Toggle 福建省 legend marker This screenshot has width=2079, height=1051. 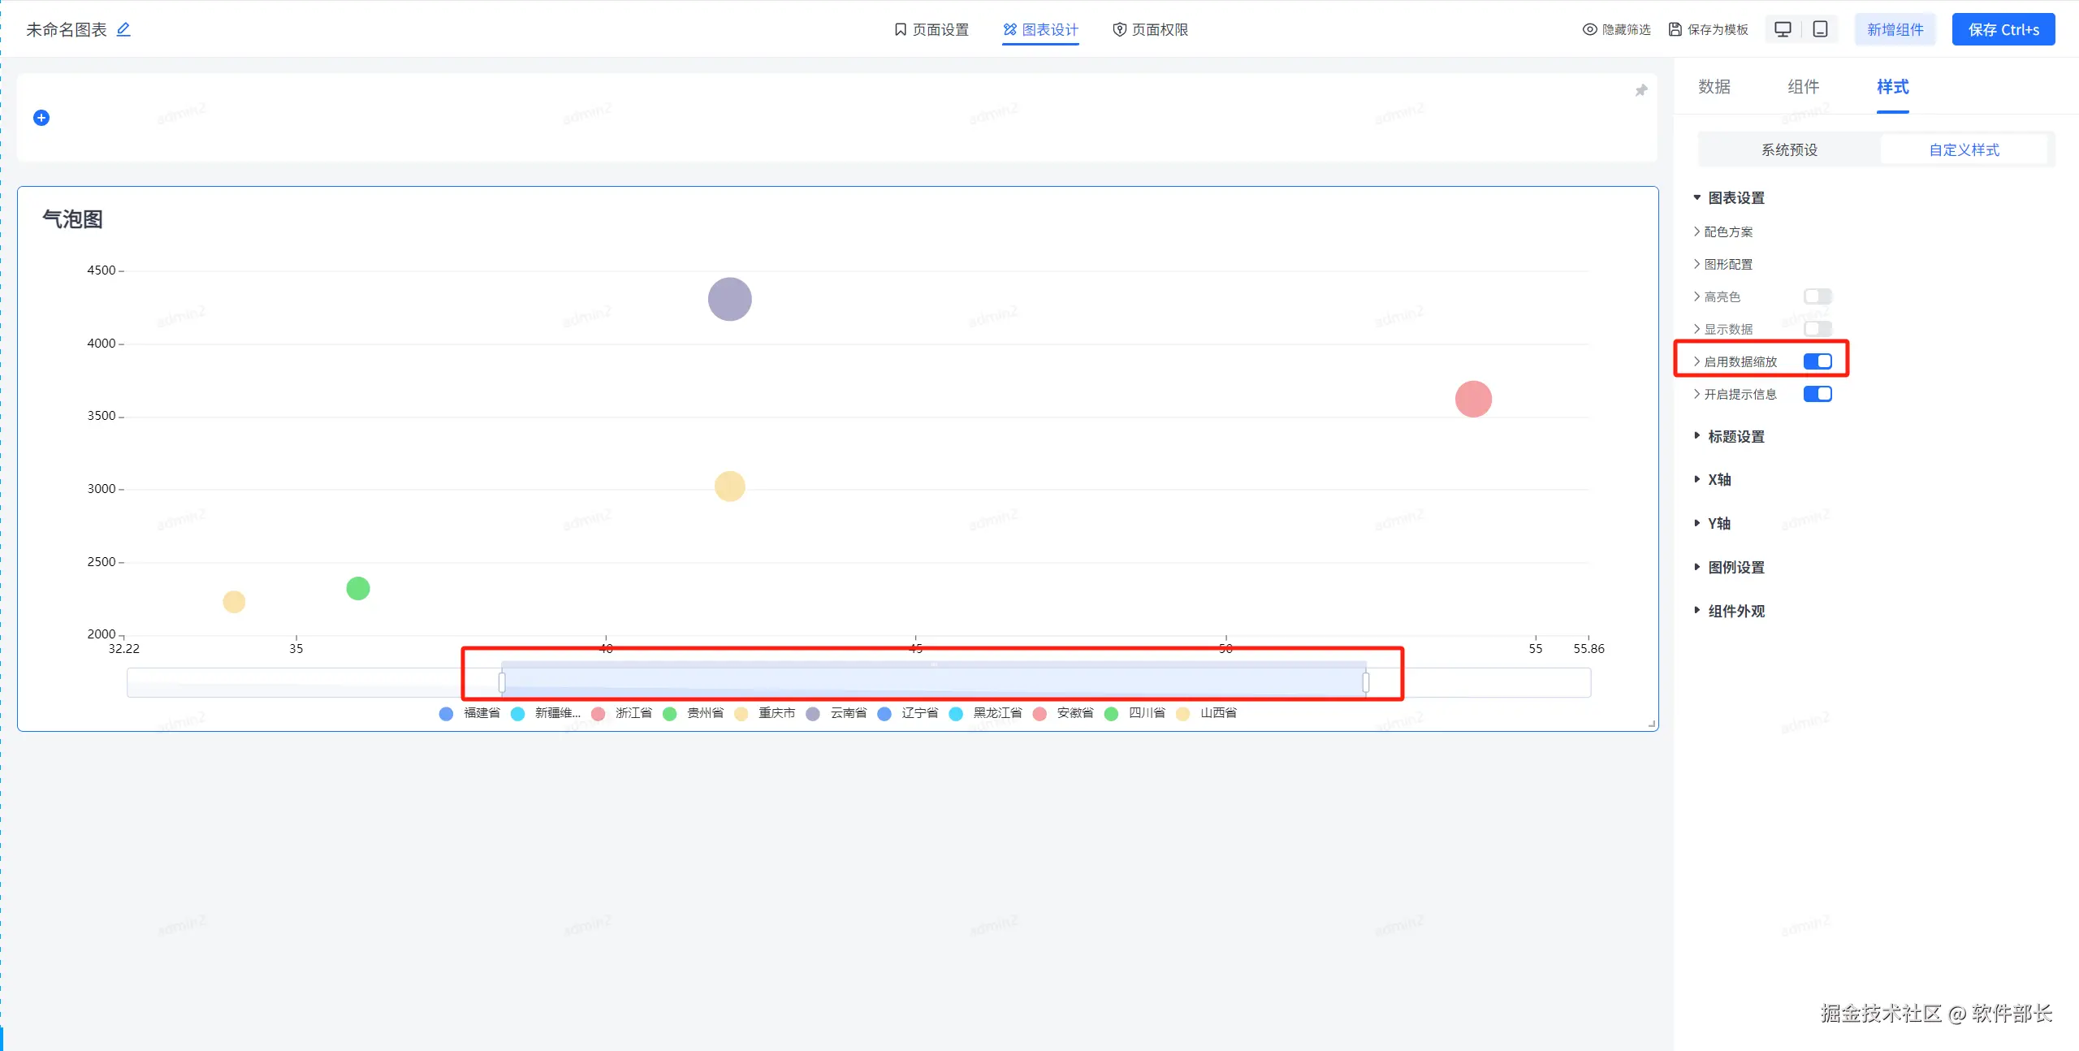tap(446, 713)
